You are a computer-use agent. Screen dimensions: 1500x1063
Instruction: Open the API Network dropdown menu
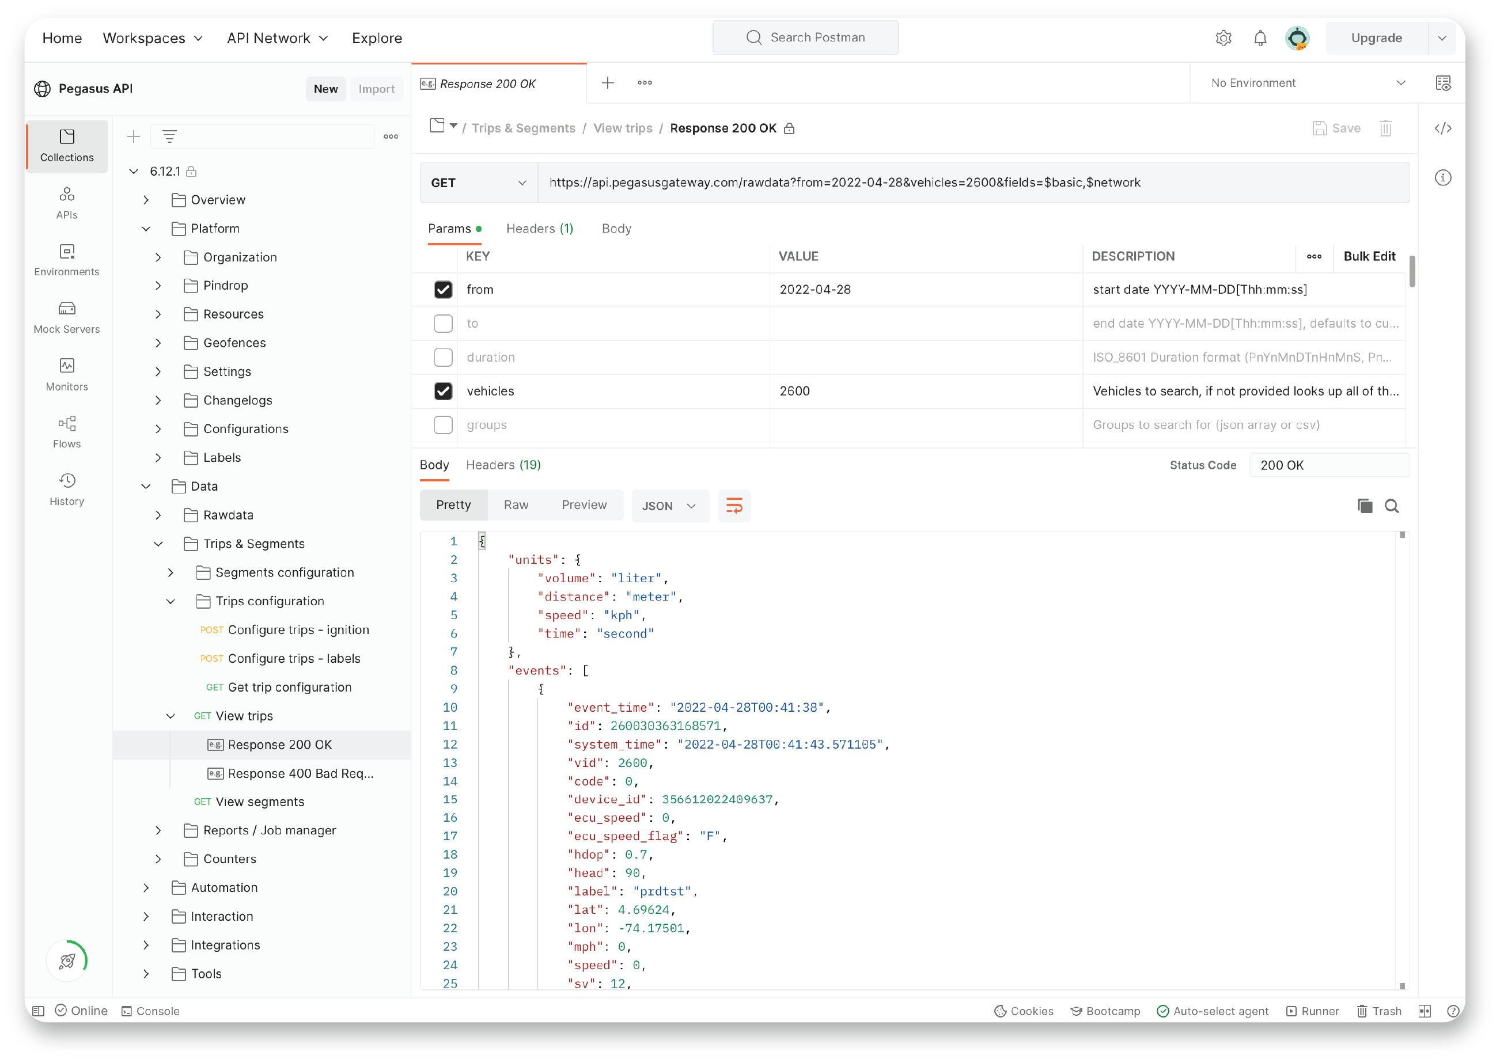click(278, 38)
